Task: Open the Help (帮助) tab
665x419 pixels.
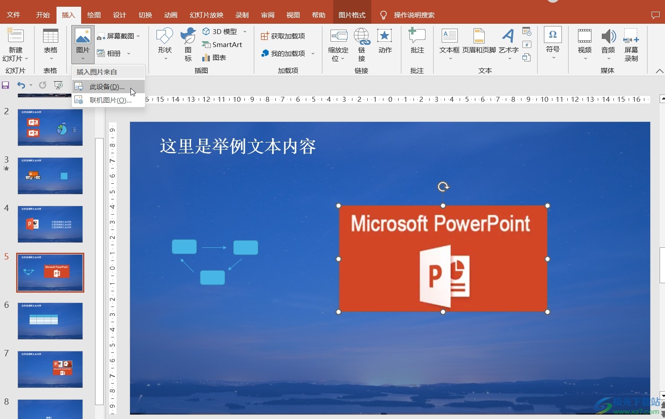Action: (x=319, y=15)
